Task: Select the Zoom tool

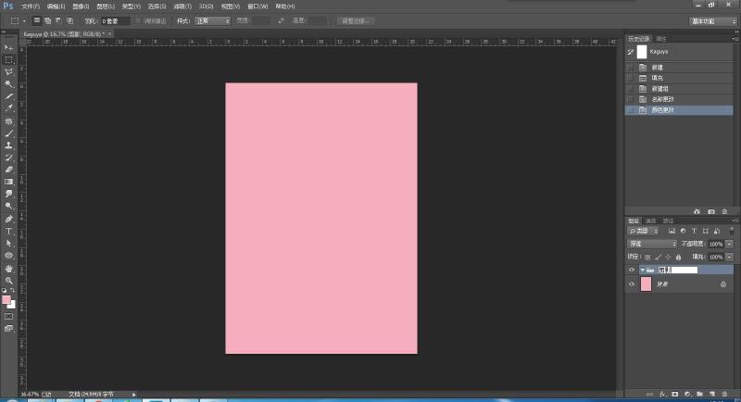Action: click(8, 281)
